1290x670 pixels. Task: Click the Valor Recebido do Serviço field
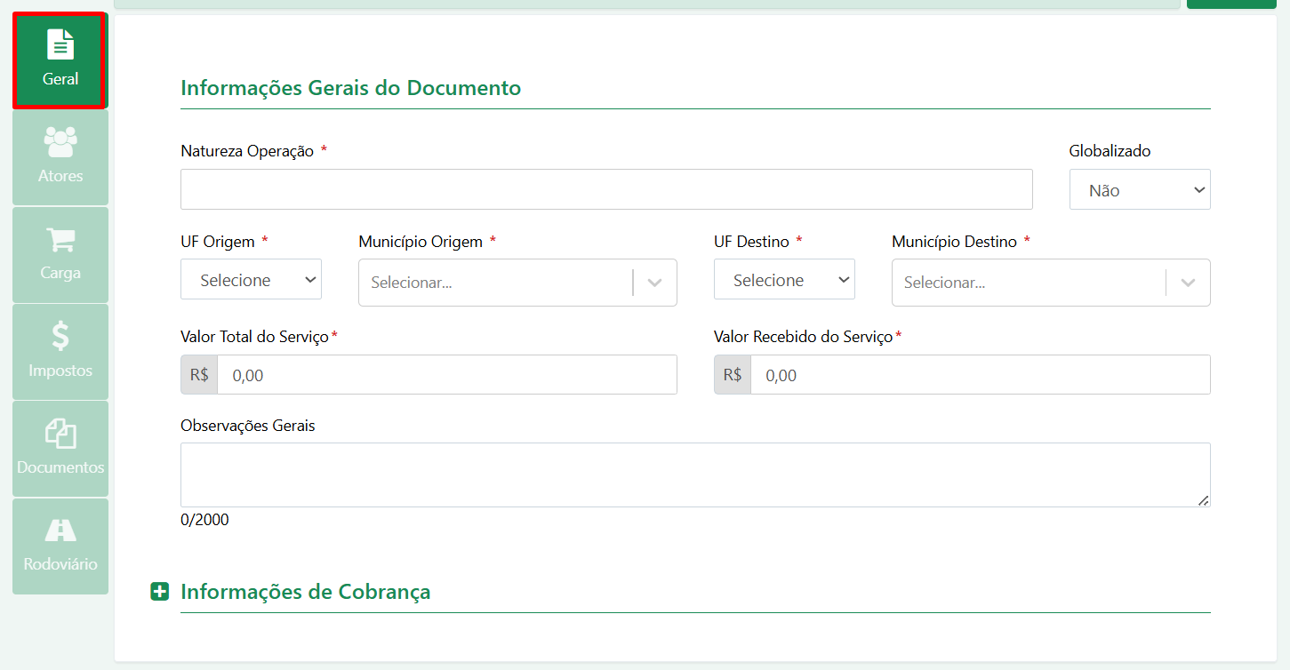(x=981, y=375)
